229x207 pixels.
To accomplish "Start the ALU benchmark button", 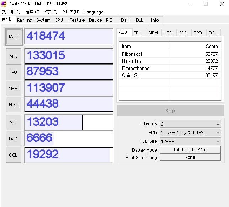I will point(14,56).
